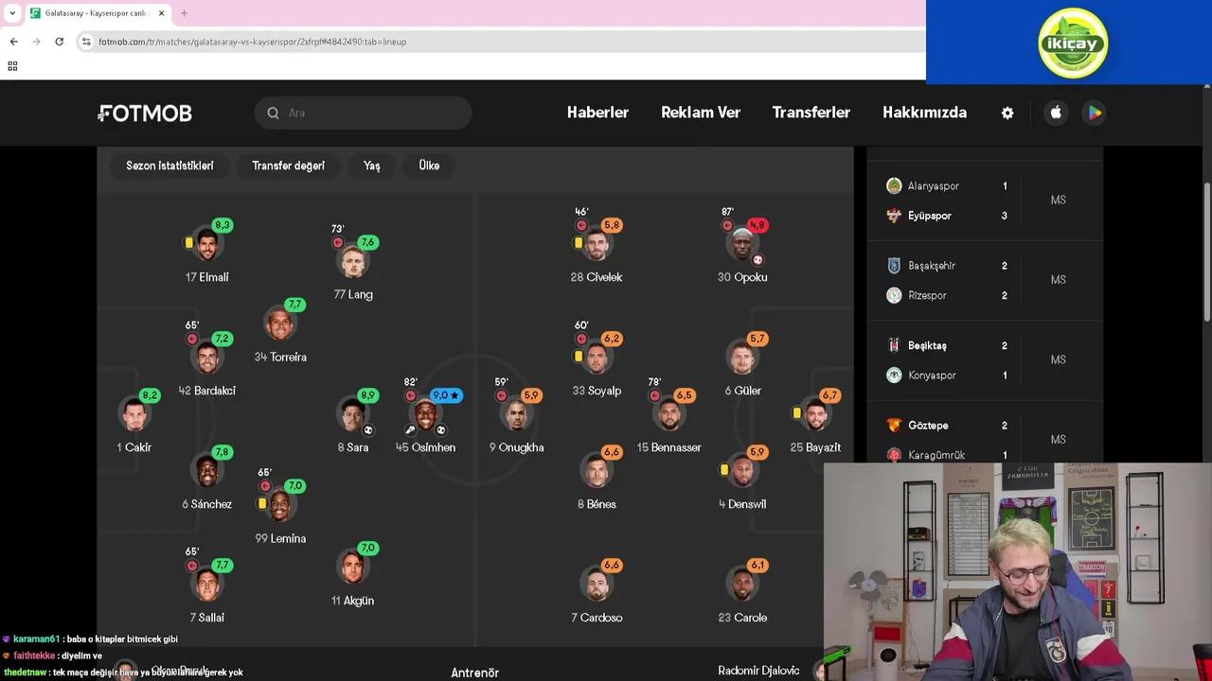This screenshot has width=1212, height=681.
Task: Click Alanyaspor club crest
Action: [894, 186]
